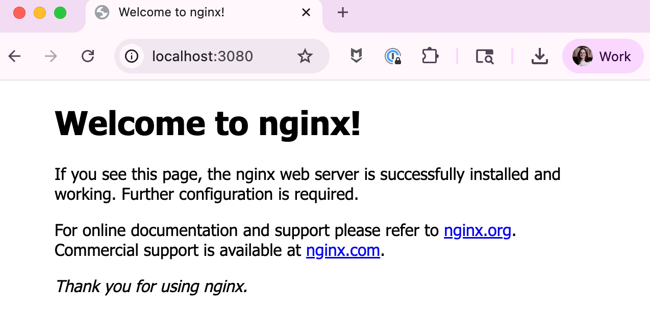Viewport: 650px width, 312px height.
Task: Click the yellow minimize window button
Action: (x=40, y=13)
